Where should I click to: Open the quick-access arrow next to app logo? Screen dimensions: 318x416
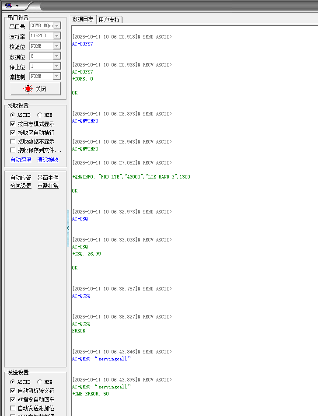(x=17, y=6)
